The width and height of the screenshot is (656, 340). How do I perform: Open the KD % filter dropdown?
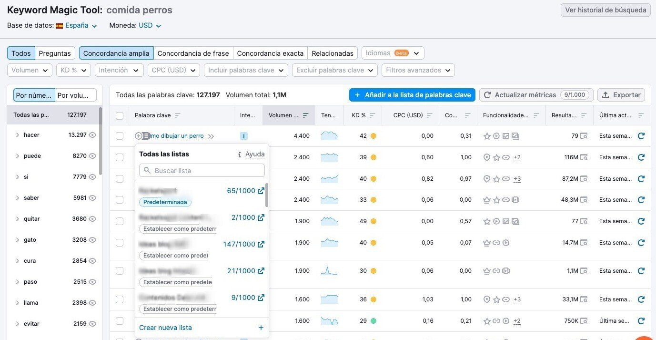(x=73, y=70)
